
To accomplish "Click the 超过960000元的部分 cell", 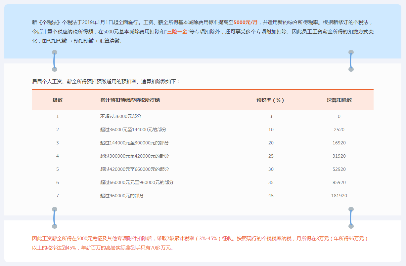I will (x=122, y=196).
